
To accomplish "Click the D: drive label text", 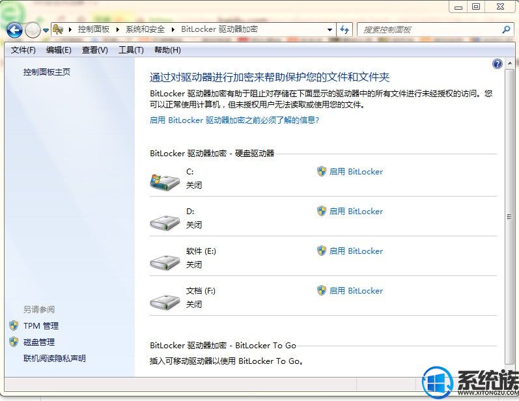I will pyautogui.click(x=190, y=211).
